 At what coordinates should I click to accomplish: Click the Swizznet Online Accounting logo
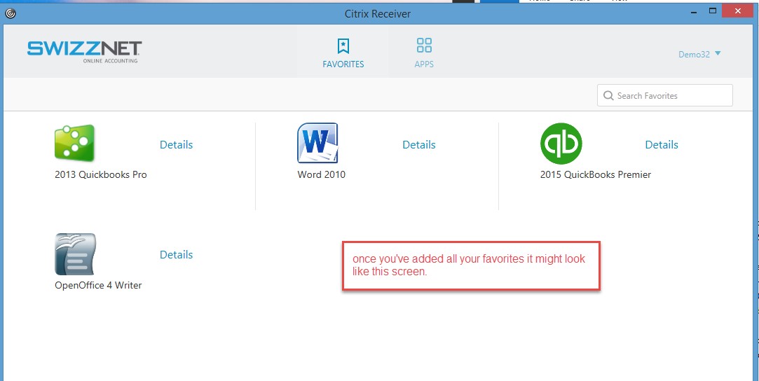click(x=84, y=52)
